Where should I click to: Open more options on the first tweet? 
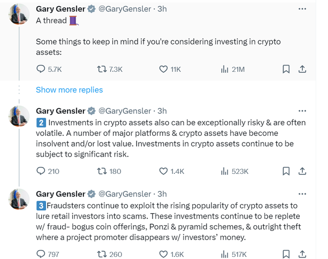coord(302,9)
